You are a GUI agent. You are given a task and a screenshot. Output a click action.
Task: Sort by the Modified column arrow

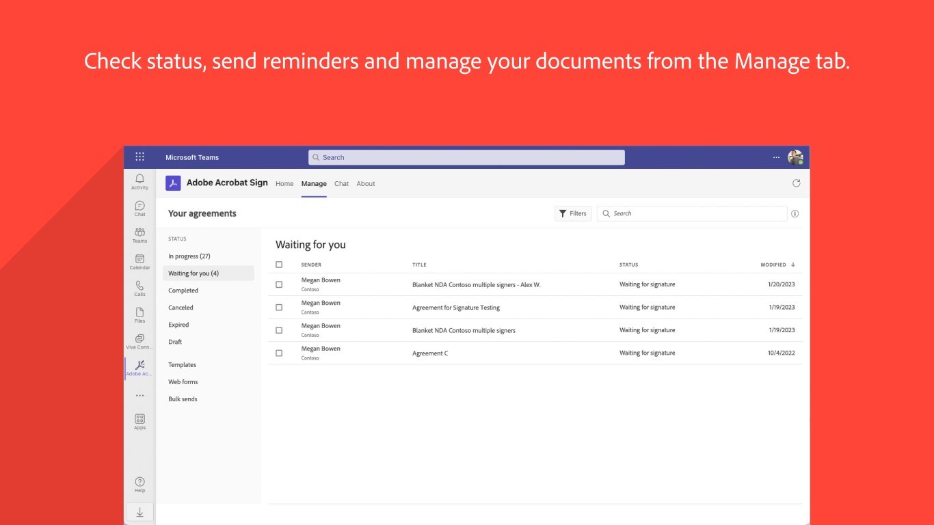(x=793, y=265)
